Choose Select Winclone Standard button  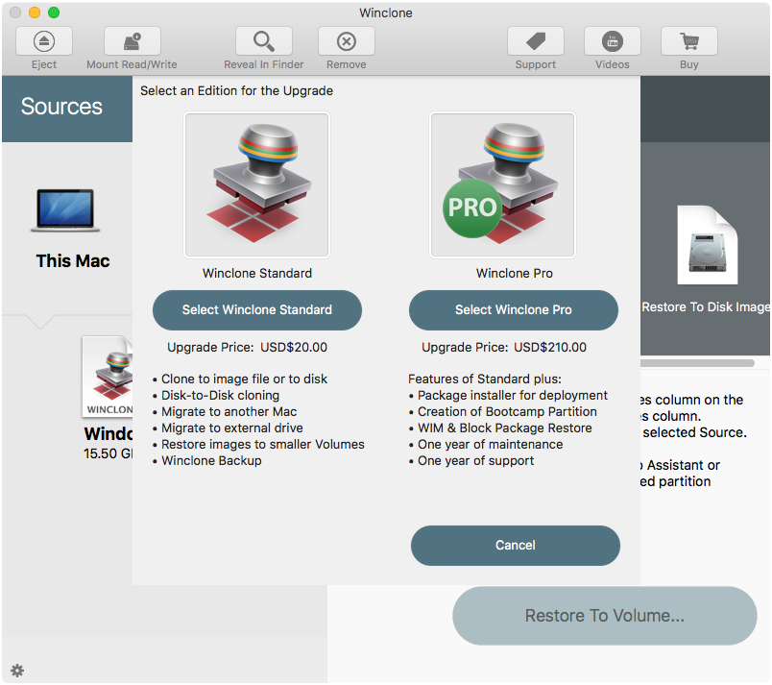257,309
